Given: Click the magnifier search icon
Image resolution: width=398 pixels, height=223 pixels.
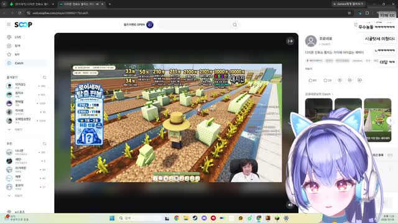Looking at the screenshot, I should point(235,25).
